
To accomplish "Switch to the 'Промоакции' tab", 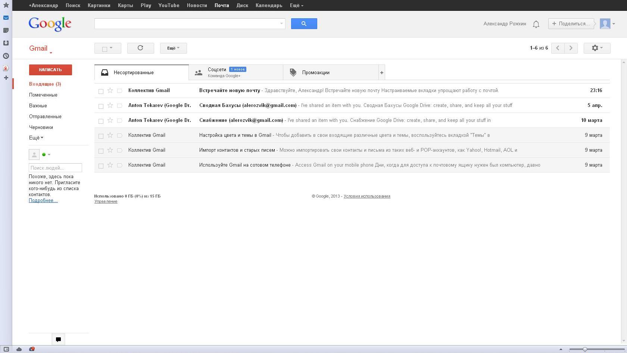I will tap(331, 72).
